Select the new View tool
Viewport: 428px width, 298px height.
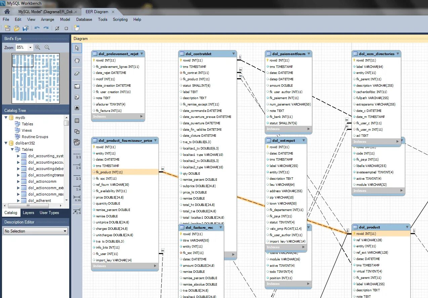click(77, 131)
